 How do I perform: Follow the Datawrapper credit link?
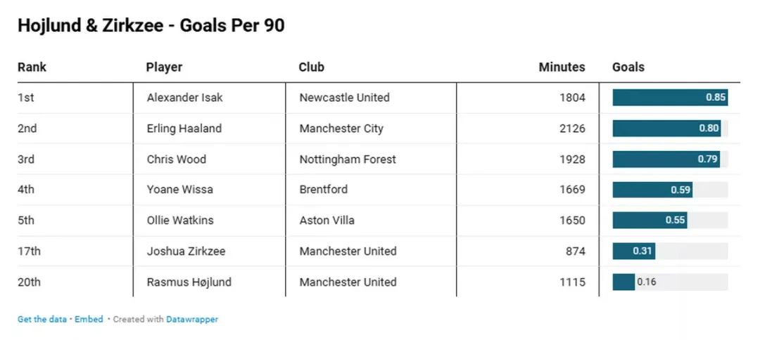pyautogui.click(x=192, y=320)
